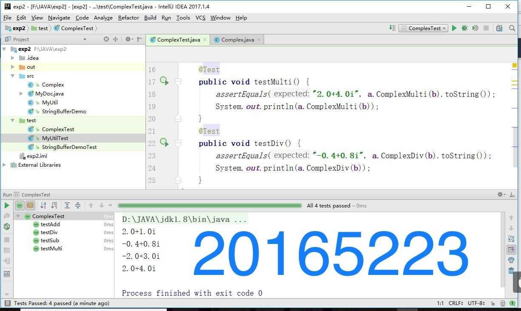Toggle the show passed tests button
This screenshot has height=311, width=521.
(x=20, y=205)
